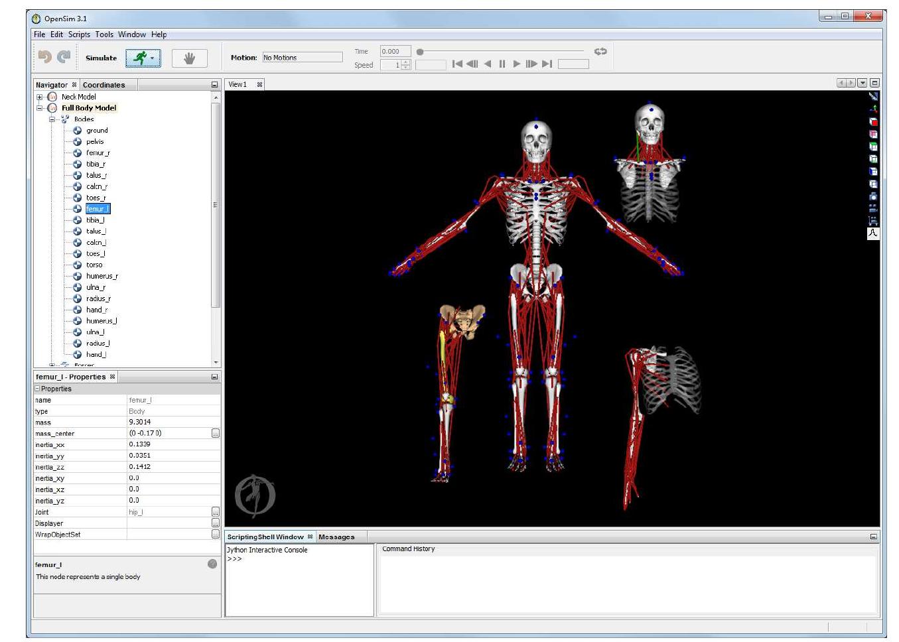The width and height of the screenshot is (899, 642).
Task: Redo the last action
Action: pyautogui.click(x=61, y=56)
